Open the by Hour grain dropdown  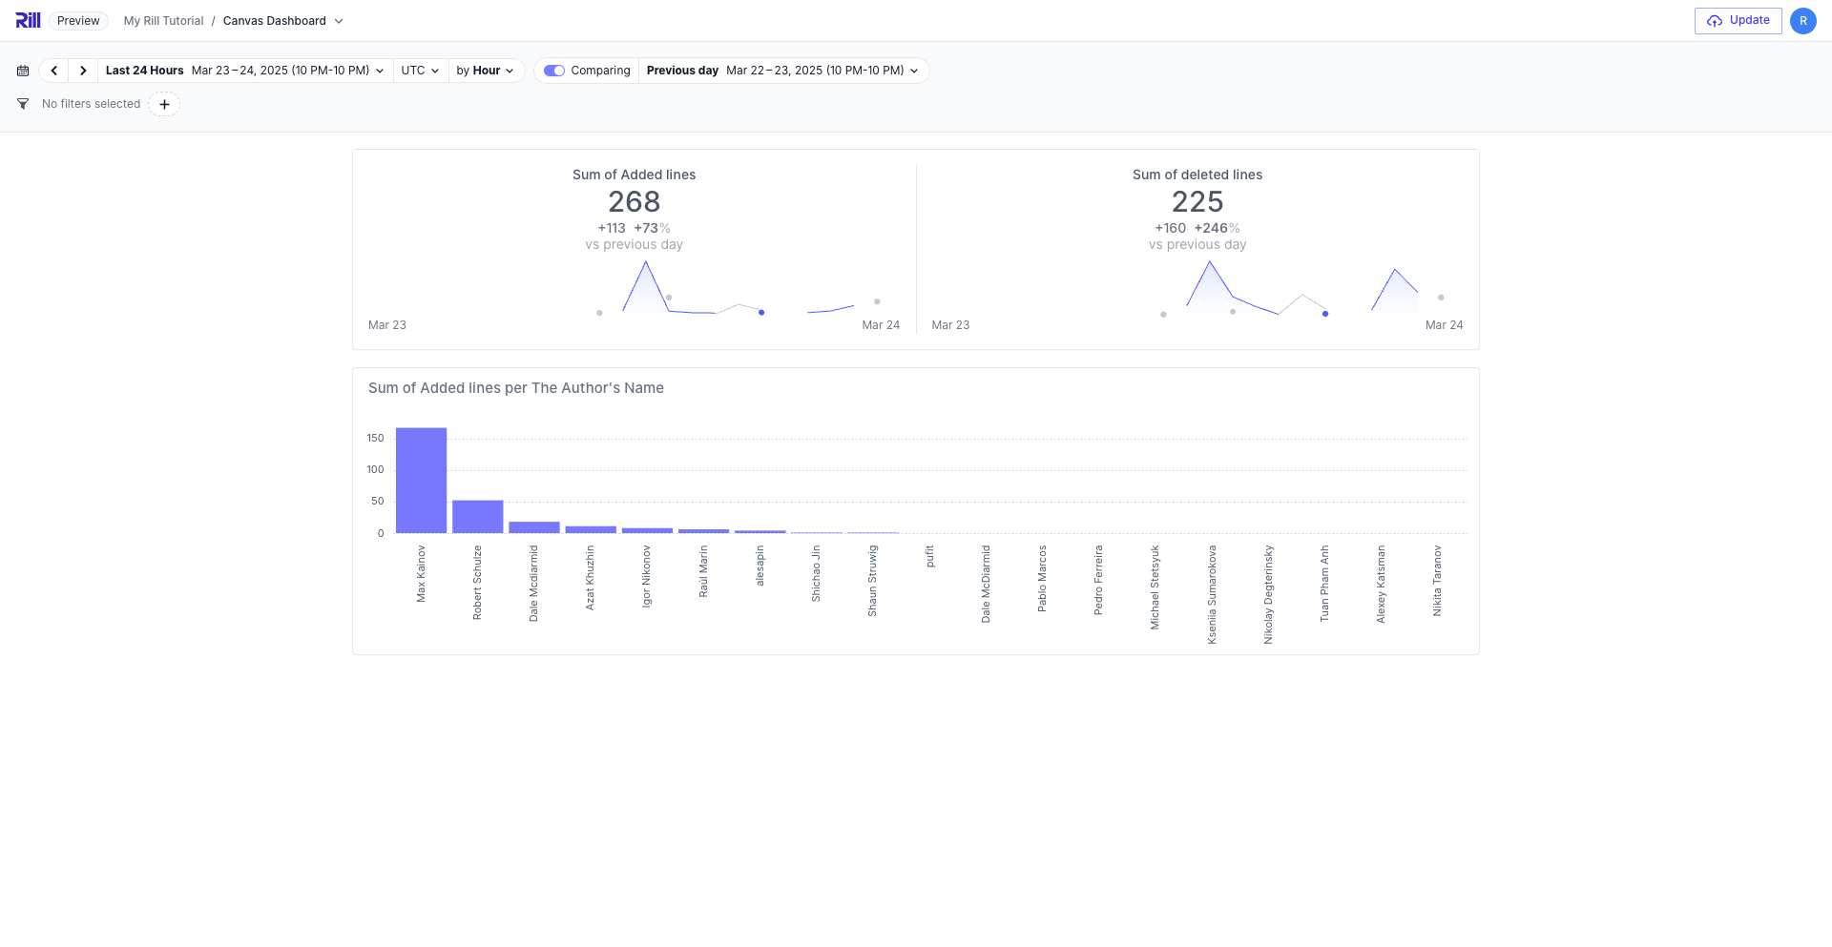(485, 70)
